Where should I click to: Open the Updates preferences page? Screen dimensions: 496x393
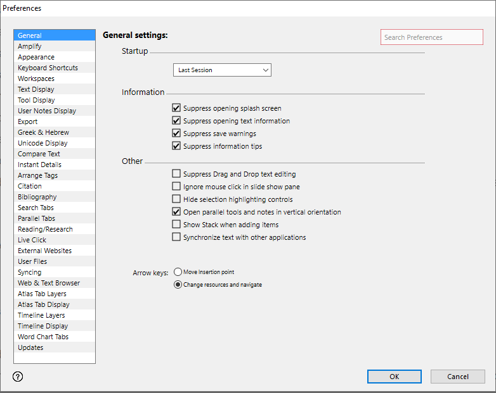click(x=30, y=347)
